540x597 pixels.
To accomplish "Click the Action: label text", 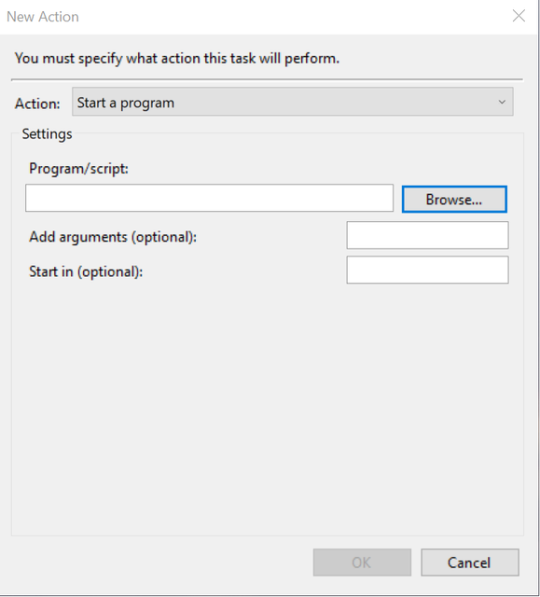I will click(x=37, y=104).
